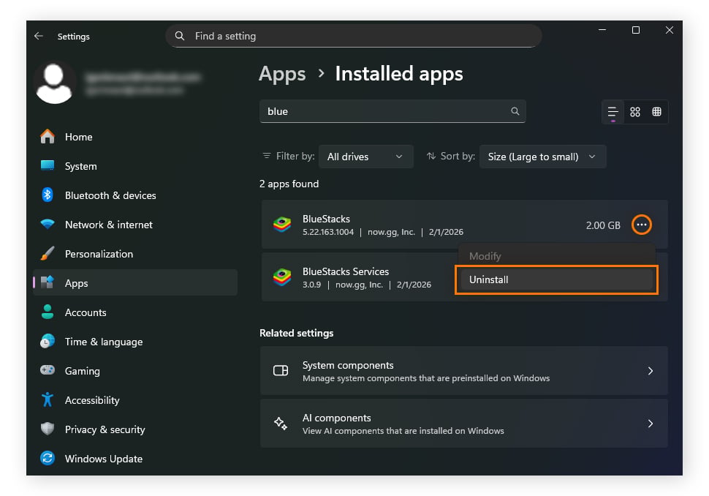Click the user profile avatar

click(54, 83)
